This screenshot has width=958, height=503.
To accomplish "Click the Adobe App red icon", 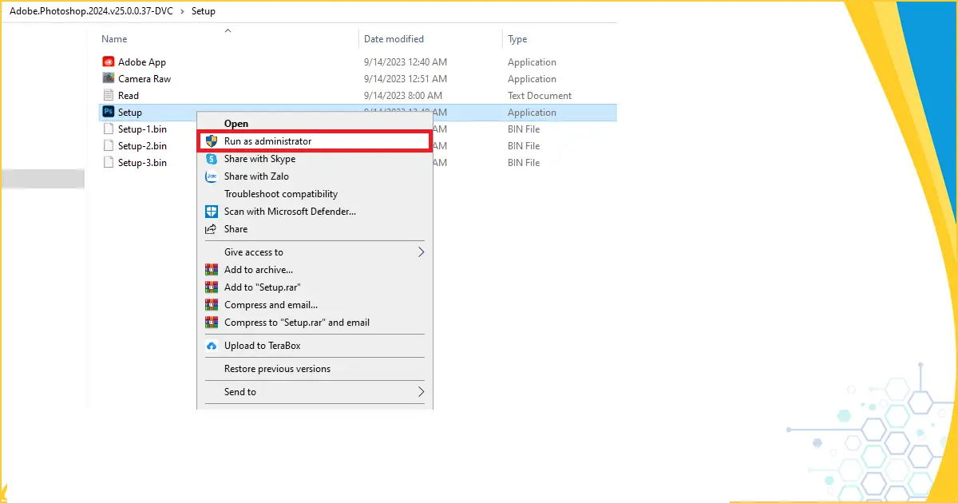I will pos(109,61).
